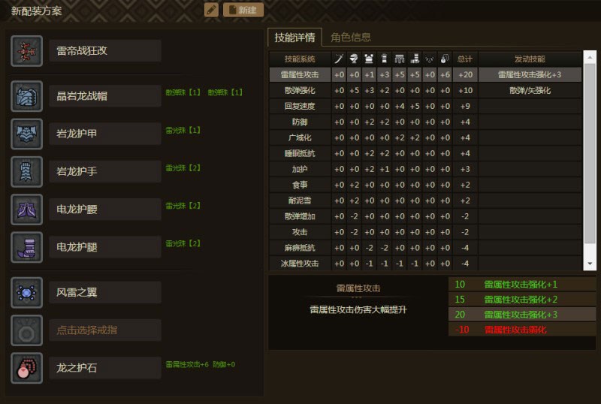Click the talisman icon beside 龙之护石

click(26, 368)
